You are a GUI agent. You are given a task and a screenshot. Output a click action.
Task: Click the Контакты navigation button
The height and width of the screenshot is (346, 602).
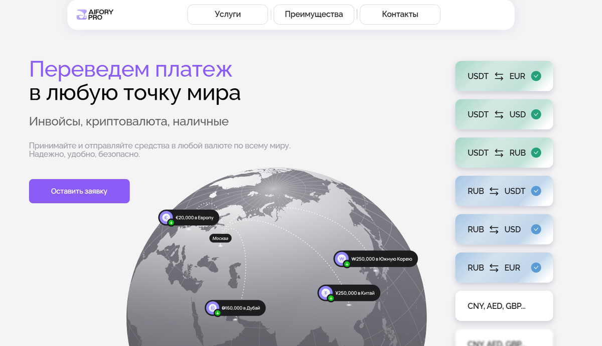tap(399, 14)
